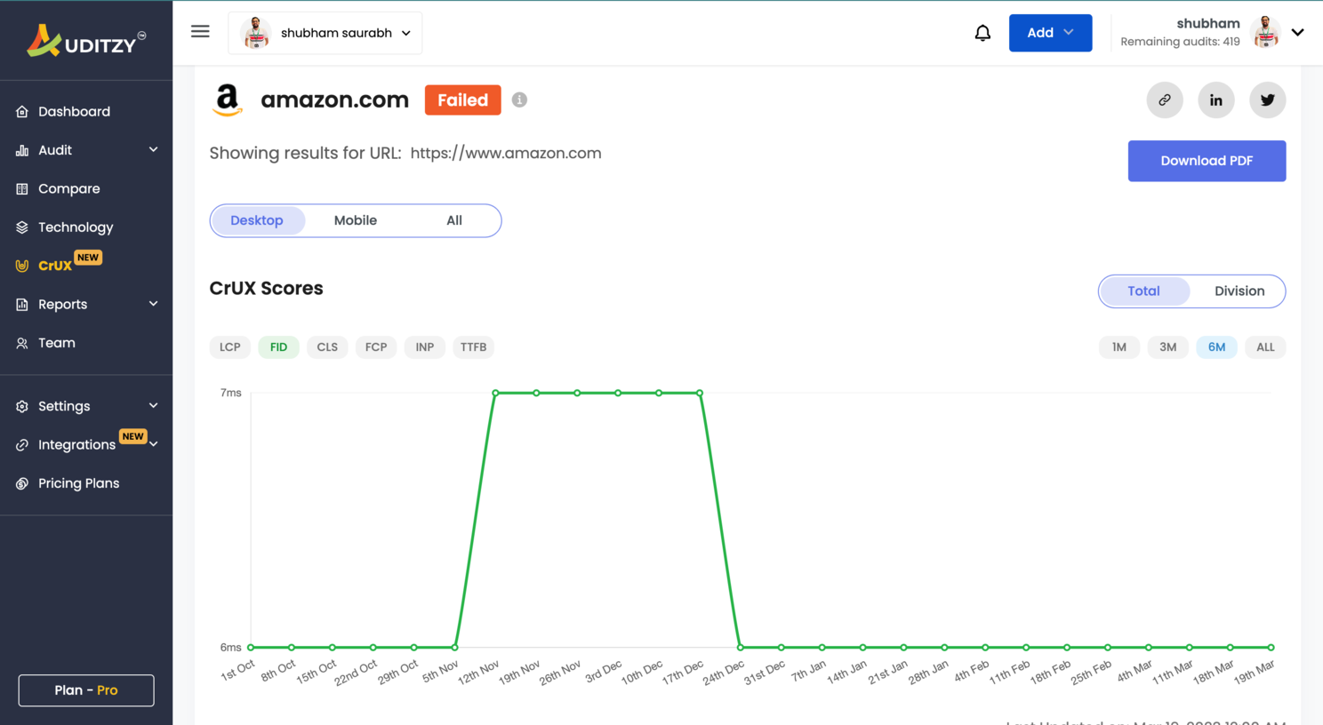Click the 7ms axis label
The image size is (1323, 725).
point(231,393)
